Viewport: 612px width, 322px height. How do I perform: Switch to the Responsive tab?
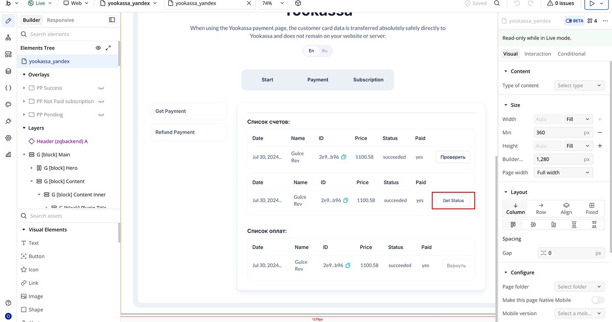click(x=60, y=20)
